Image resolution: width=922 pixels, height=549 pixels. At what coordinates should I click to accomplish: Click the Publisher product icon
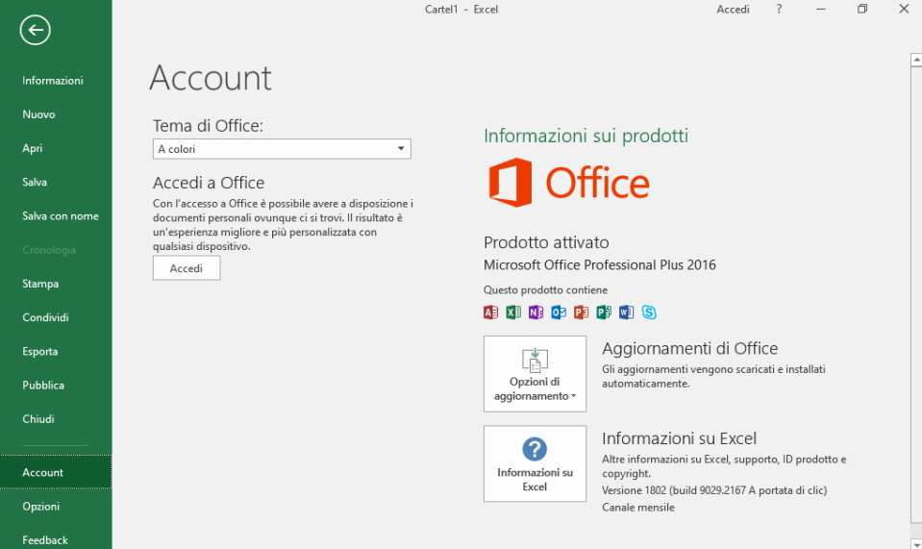tap(604, 312)
